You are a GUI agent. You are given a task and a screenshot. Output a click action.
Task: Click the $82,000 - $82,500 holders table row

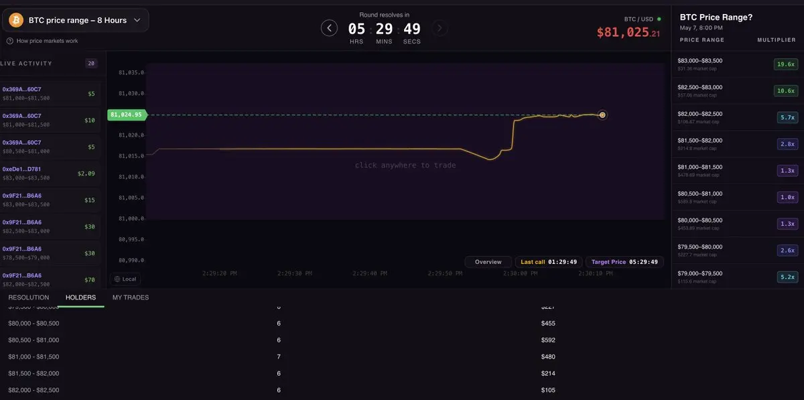click(402, 390)
